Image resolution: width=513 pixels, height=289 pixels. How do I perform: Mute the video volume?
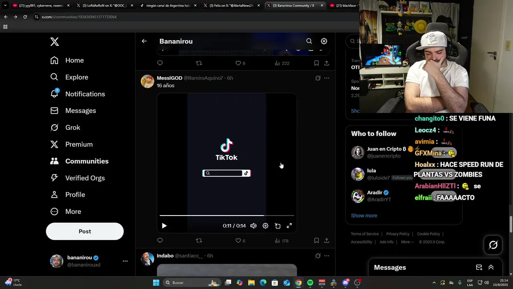coord(253,226)
